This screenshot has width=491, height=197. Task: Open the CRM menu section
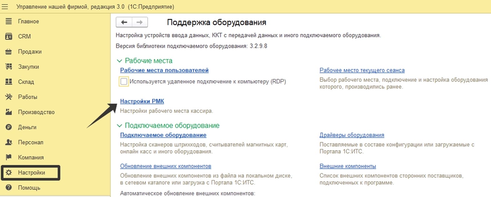[24, 36]
